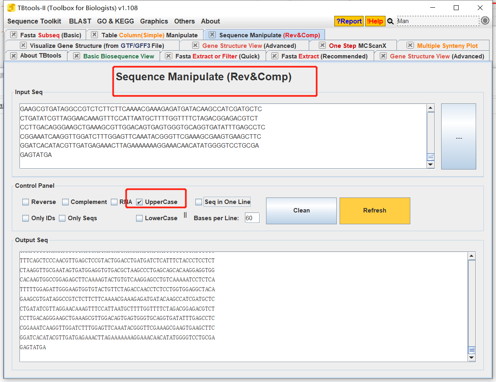The width and height of the screenshot is (496, 382).
Task: Enable the Reverse checkbox
Action: pyautogui.click(x=26, y=202)
